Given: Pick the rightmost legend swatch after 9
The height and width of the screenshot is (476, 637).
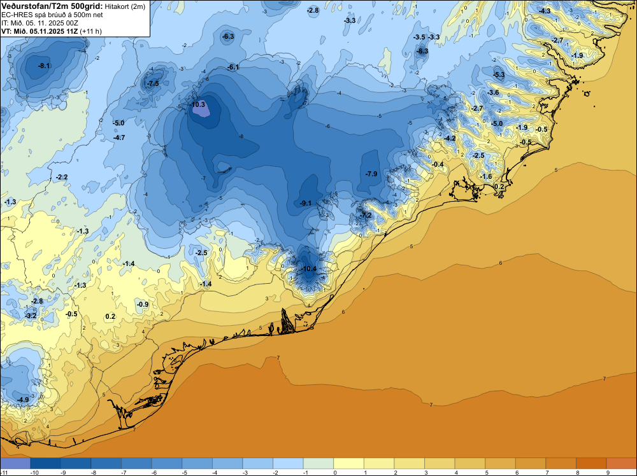Looking at the screenshot, I should click(x=622, y=463).
